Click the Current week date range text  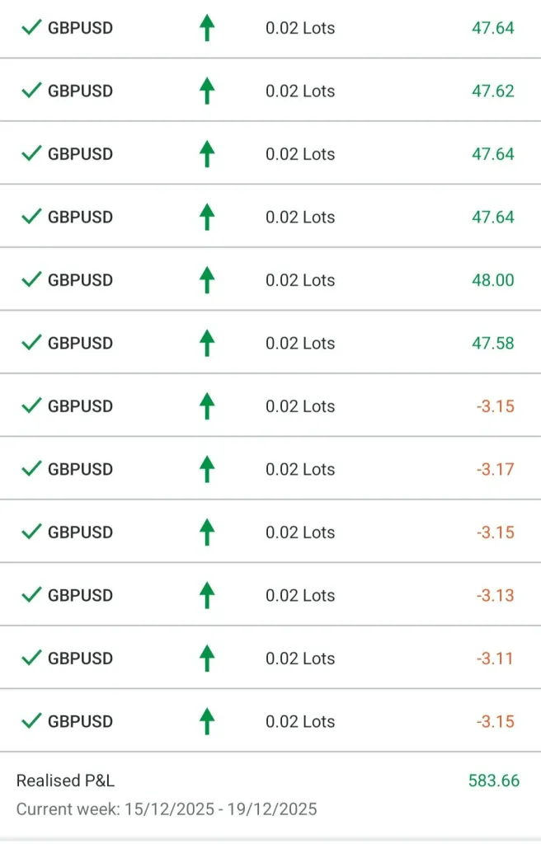tap(166, 809)
